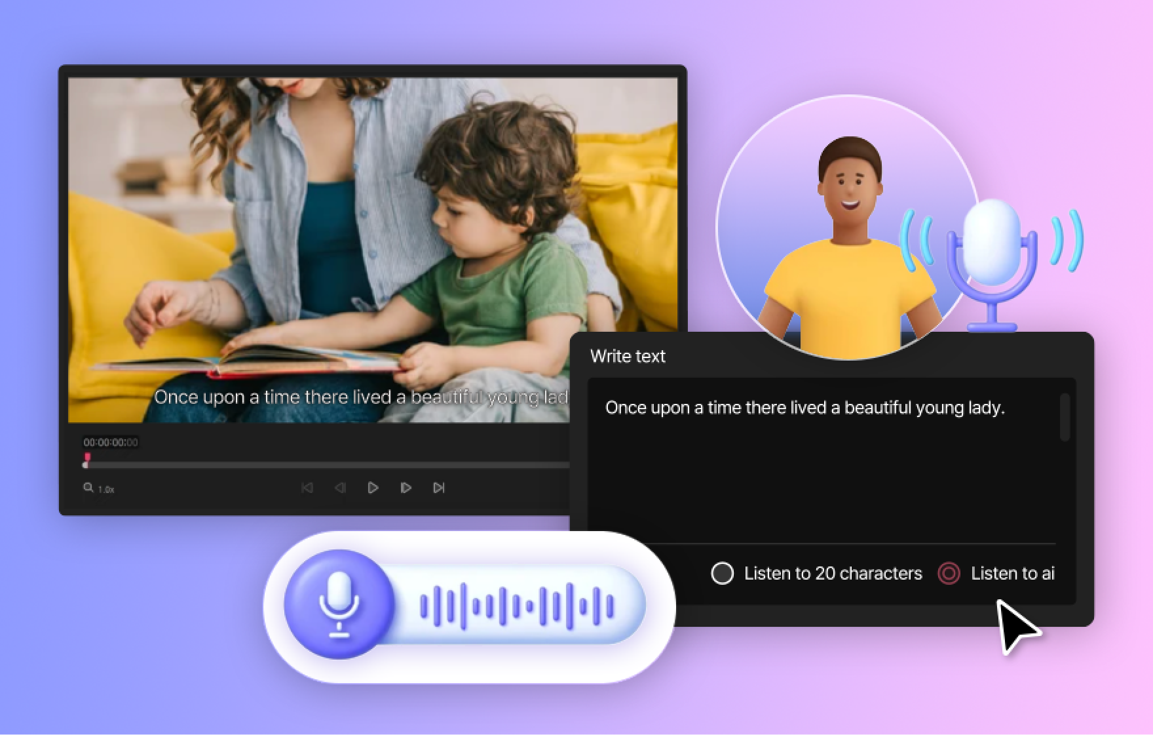
Task: Click the subtitle caption on the video
Action: pos(360,397)
